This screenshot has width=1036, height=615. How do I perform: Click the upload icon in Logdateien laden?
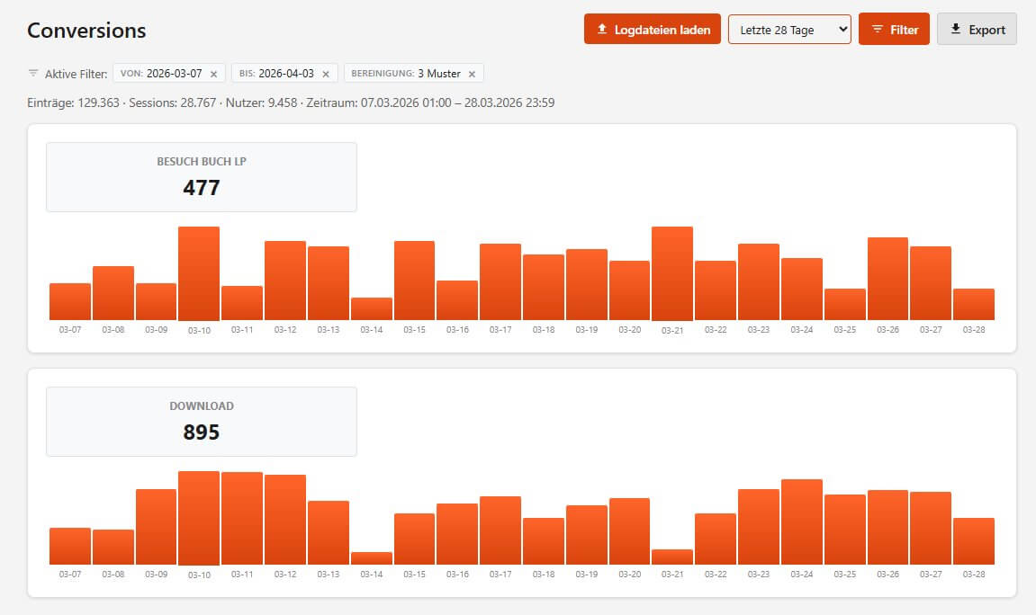(x=600, y=29)
